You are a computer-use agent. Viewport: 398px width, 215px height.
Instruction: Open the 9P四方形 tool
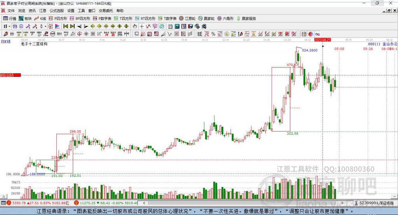coord(80,19)
